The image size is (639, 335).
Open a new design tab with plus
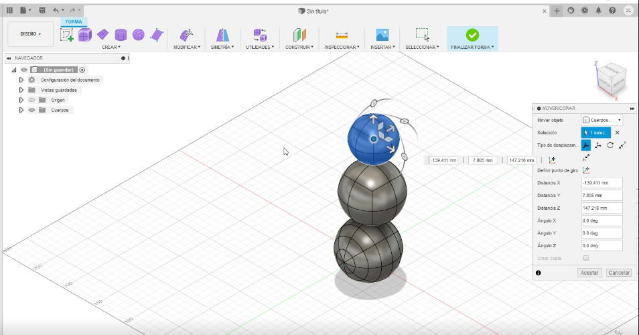[x=557, y=11]
